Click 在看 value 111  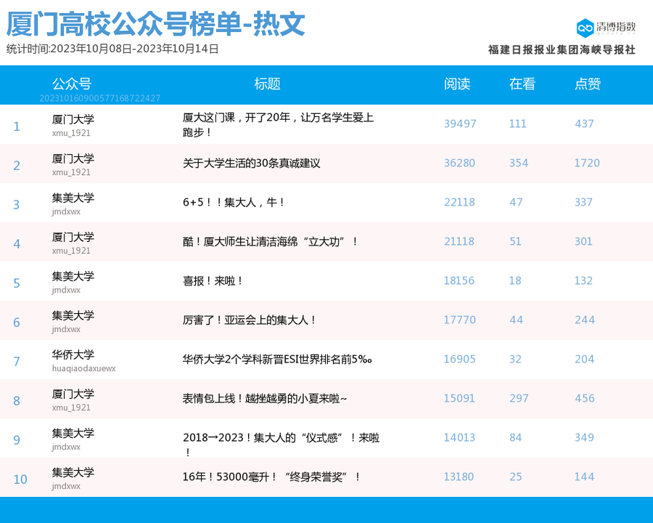[517, 124]
